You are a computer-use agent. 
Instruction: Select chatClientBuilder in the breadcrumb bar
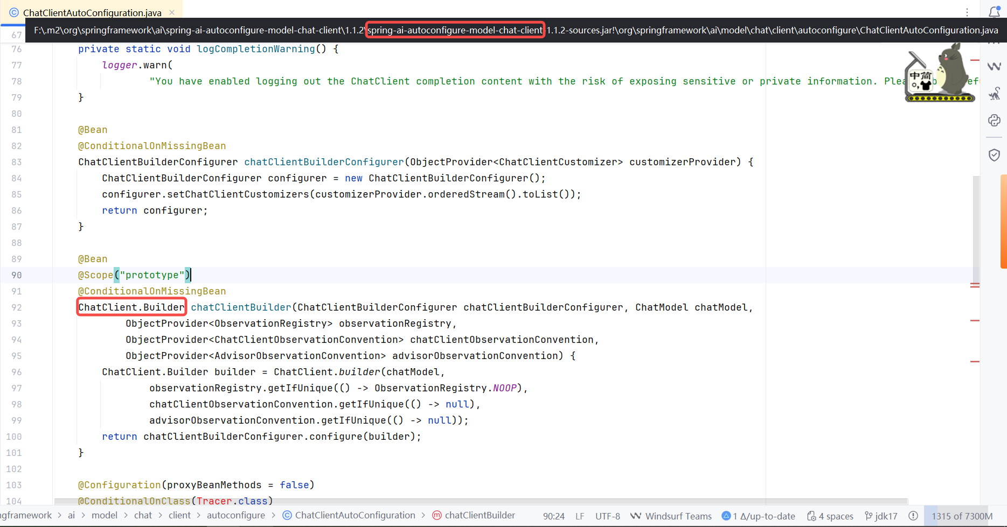point(480,515)
